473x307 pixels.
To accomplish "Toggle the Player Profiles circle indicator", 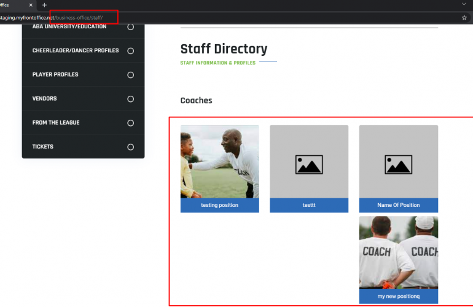I will coord(130,75).
